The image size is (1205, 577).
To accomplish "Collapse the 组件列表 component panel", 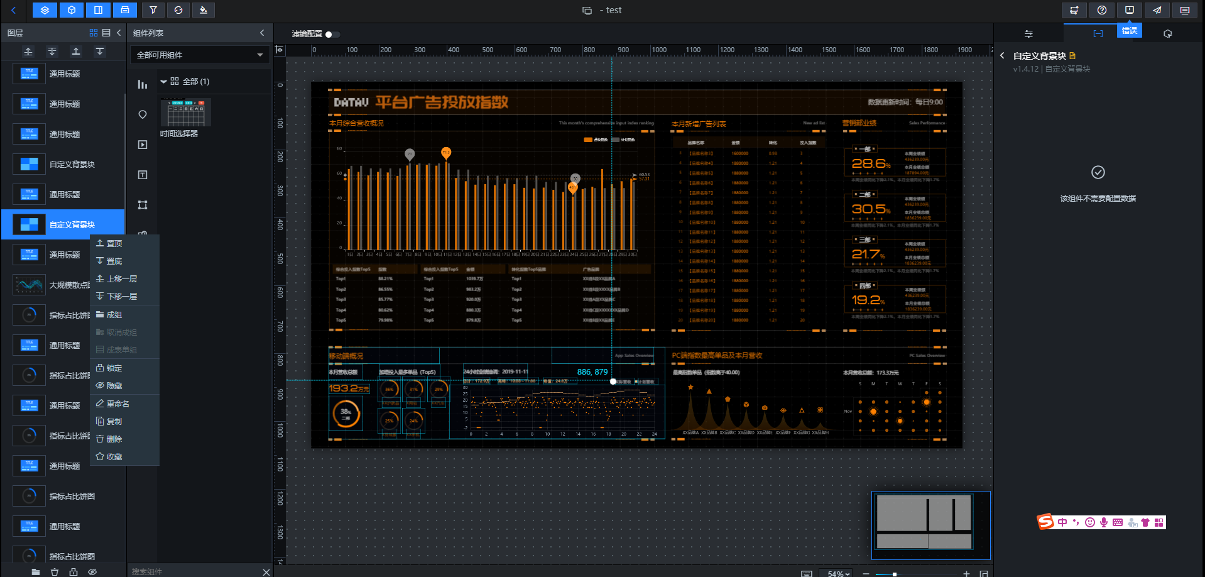I will point(262,33).
